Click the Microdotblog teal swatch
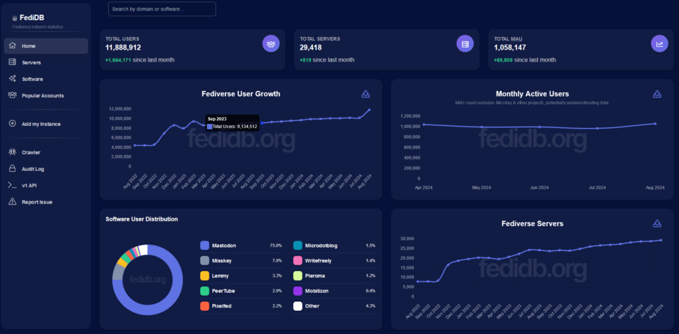This screenshot has width=679, height=334. (x=298, y=245)
